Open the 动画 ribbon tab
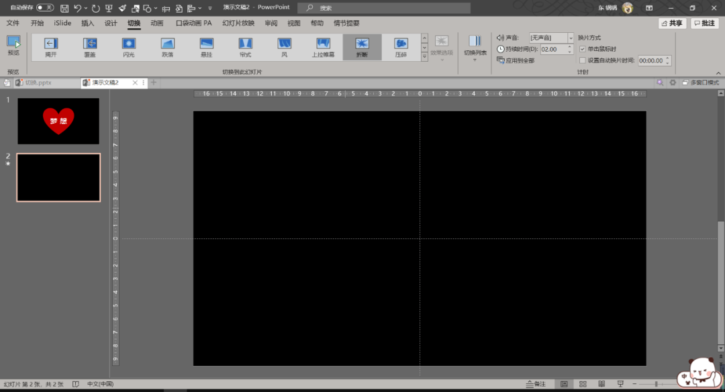 click(156, 23)
